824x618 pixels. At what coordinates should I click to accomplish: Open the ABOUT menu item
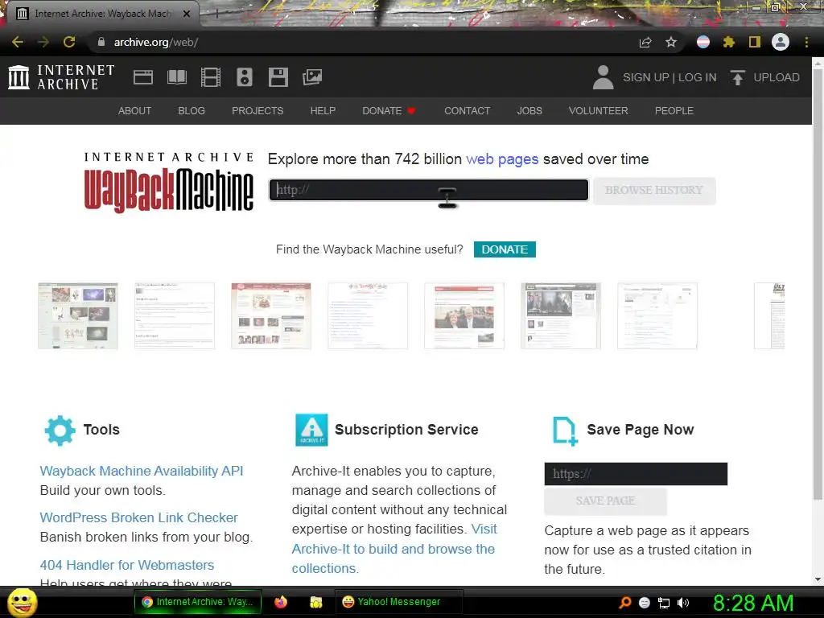(134, 111)
